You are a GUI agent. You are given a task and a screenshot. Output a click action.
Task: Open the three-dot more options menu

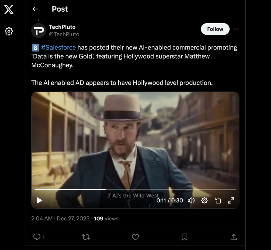(x=236, y=29)
